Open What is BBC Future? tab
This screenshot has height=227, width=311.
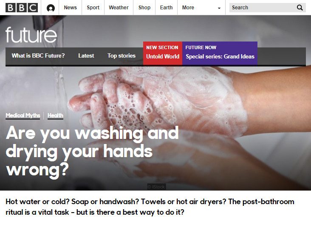(38, 56)
